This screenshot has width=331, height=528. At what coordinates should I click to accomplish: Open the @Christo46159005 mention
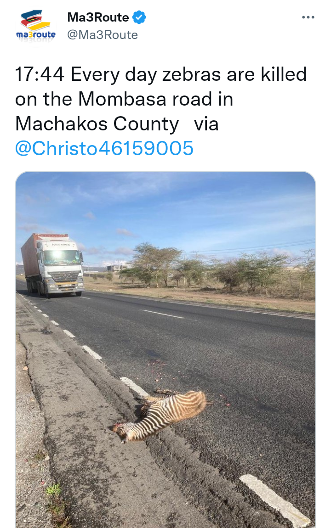tap(104, 148)
